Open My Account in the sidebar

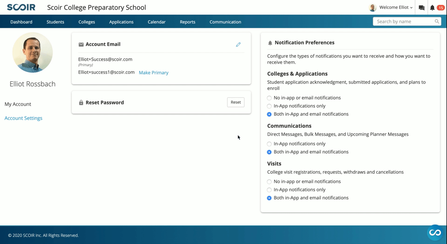tap(17, 105)
